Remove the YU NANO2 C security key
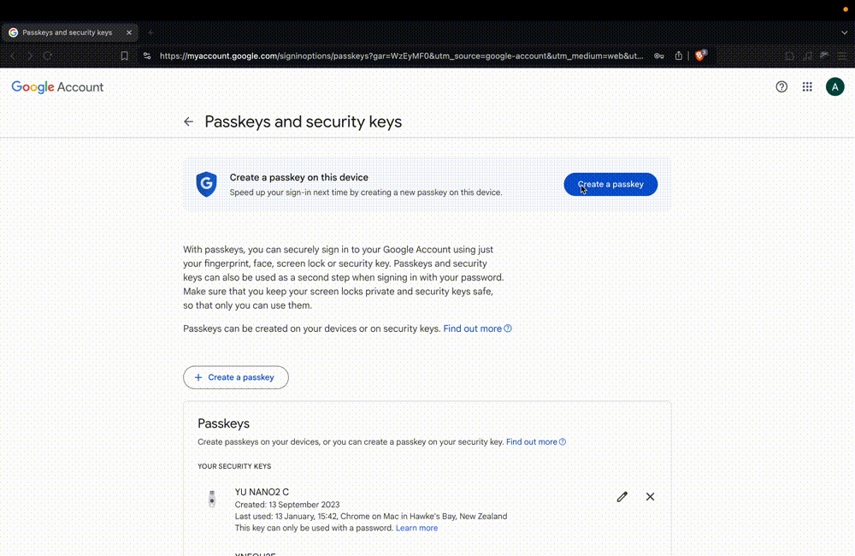This screenshot has height=556, width=855. click(x=650, y=496)
